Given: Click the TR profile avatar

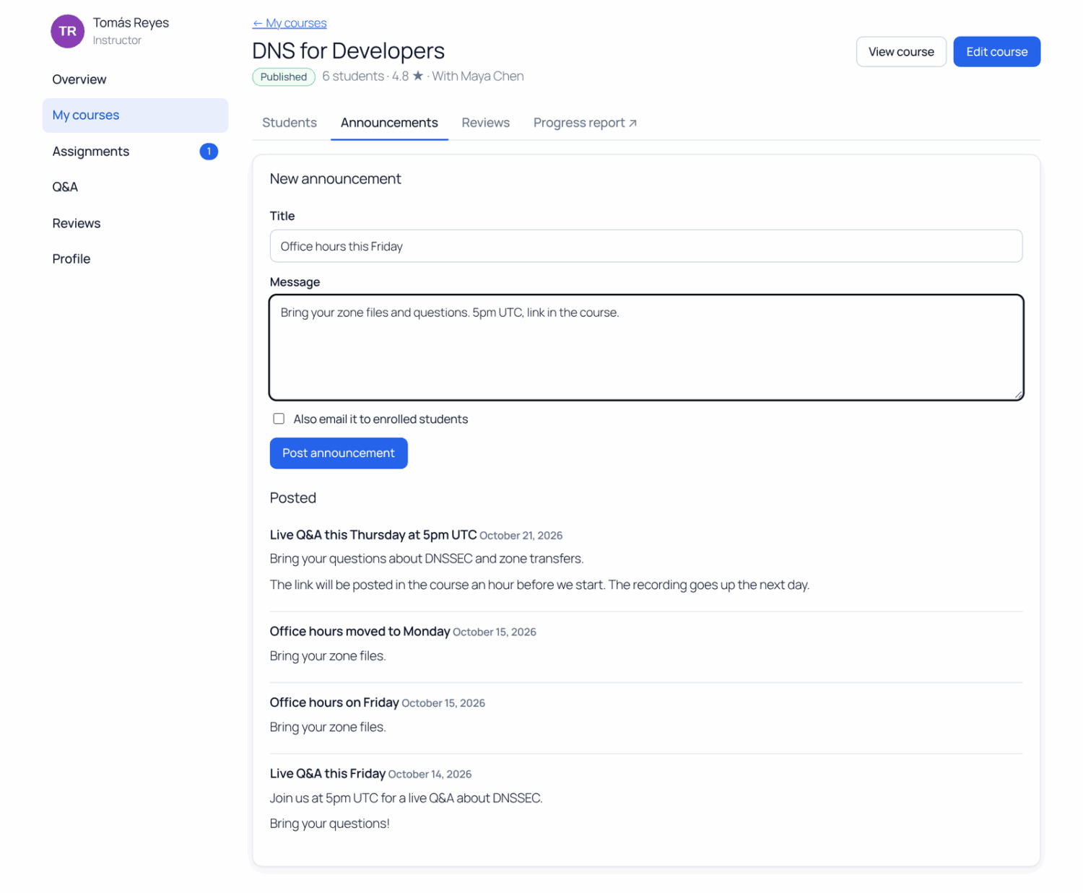Looking at the screenshot, I should 67,31.
